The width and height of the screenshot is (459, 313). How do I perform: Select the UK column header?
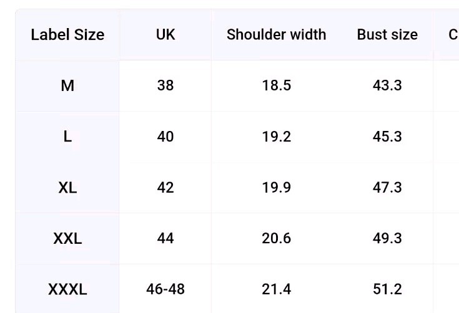point(165,35)
